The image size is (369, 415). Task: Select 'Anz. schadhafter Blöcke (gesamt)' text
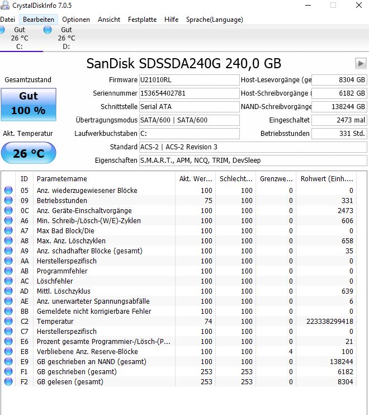[x=89, y=251]
